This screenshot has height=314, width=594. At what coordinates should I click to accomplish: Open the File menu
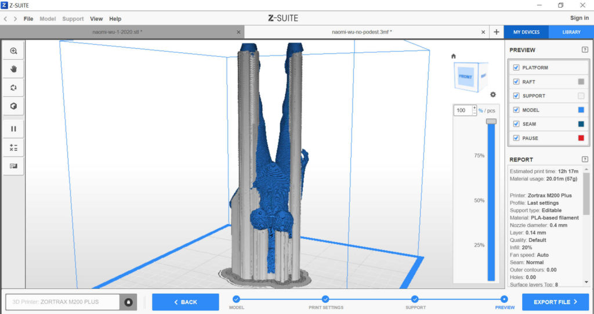28,19
